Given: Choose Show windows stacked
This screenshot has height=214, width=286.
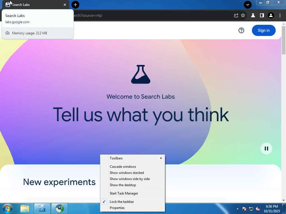Looking at the screenshot, I should 133,173.
